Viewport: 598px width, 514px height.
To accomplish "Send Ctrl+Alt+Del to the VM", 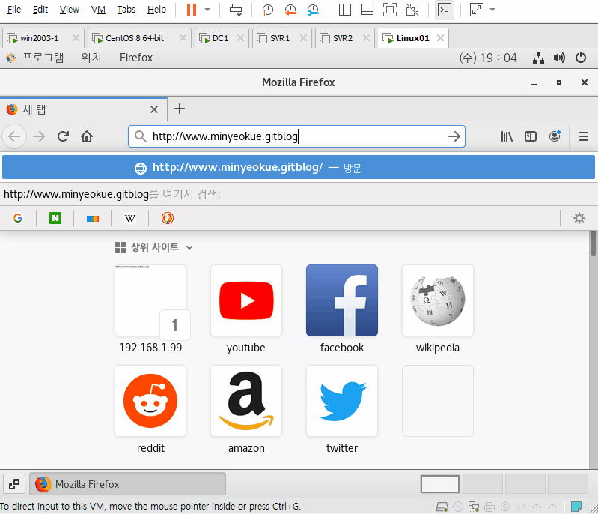I will point(236,10).
